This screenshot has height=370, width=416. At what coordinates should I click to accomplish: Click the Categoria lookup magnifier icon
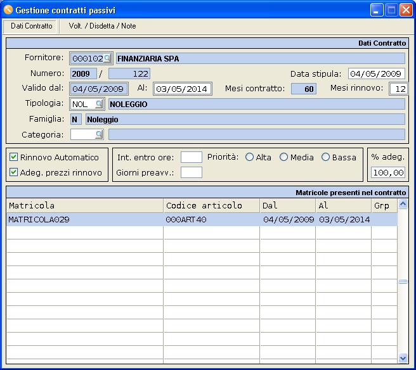[x=99, y=134]
